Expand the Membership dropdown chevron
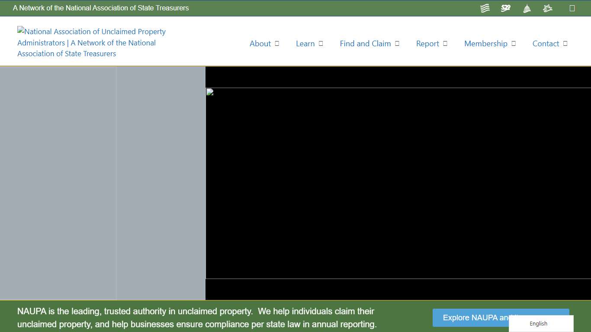This screenshot has height=332, width=591. tap(514, 43)
